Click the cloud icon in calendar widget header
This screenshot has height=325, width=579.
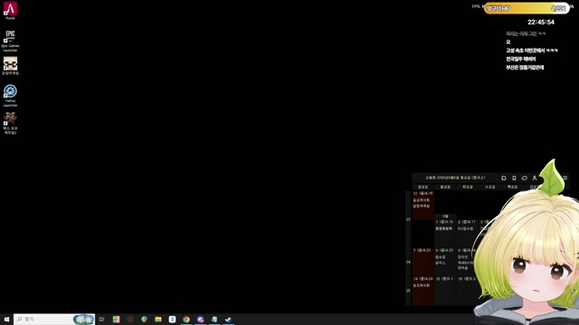[x=525, y=178]
